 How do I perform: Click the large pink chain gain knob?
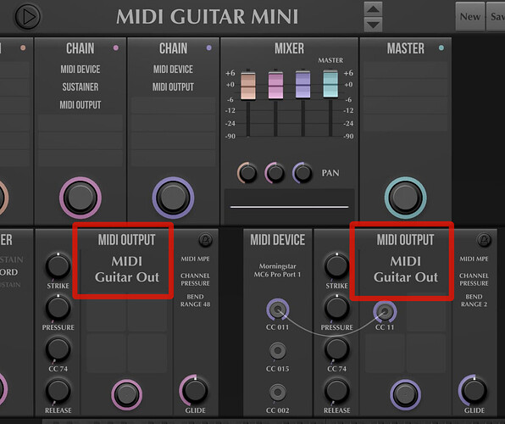(x=80, y=198)
